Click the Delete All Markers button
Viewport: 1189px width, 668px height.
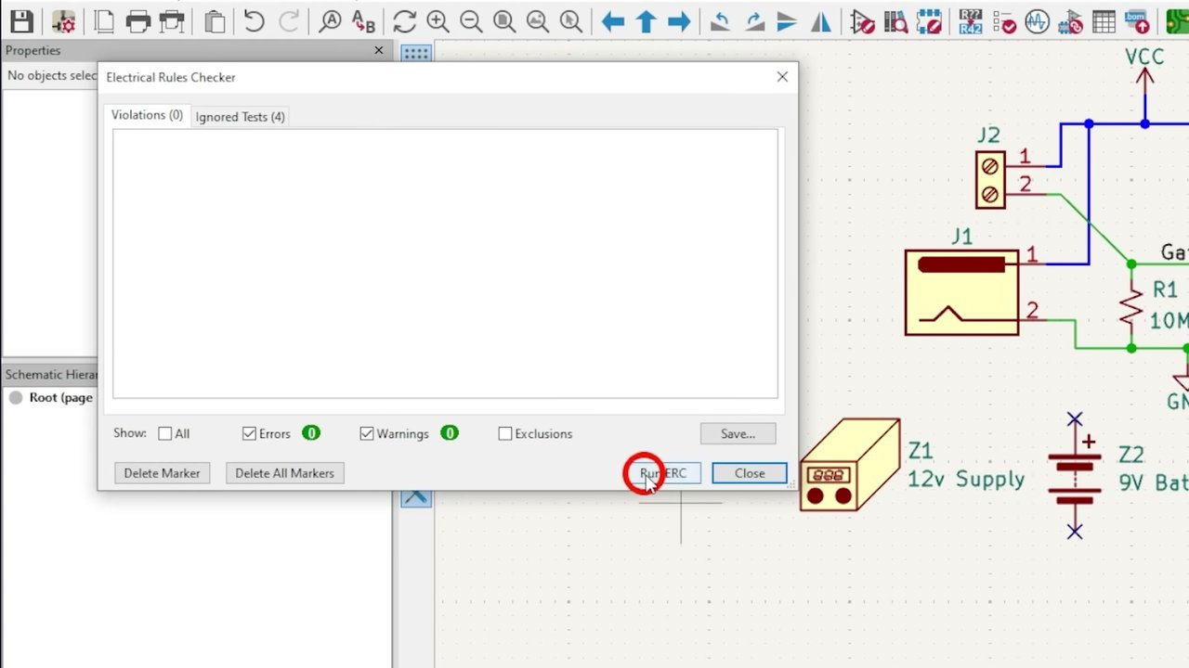(x=284, y=473)
